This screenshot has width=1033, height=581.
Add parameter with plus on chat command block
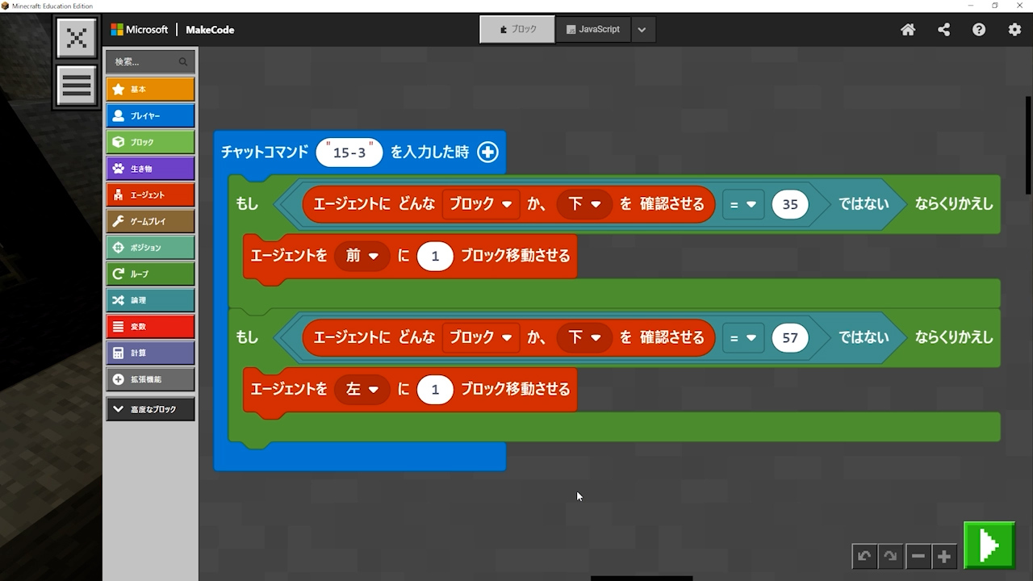[x=487, y=152]
